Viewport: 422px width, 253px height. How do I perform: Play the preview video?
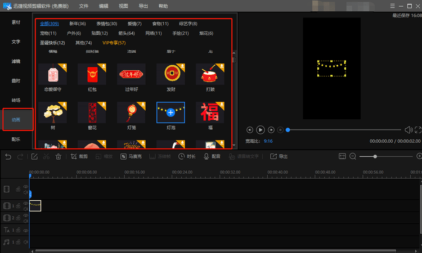tap(261, 130)
